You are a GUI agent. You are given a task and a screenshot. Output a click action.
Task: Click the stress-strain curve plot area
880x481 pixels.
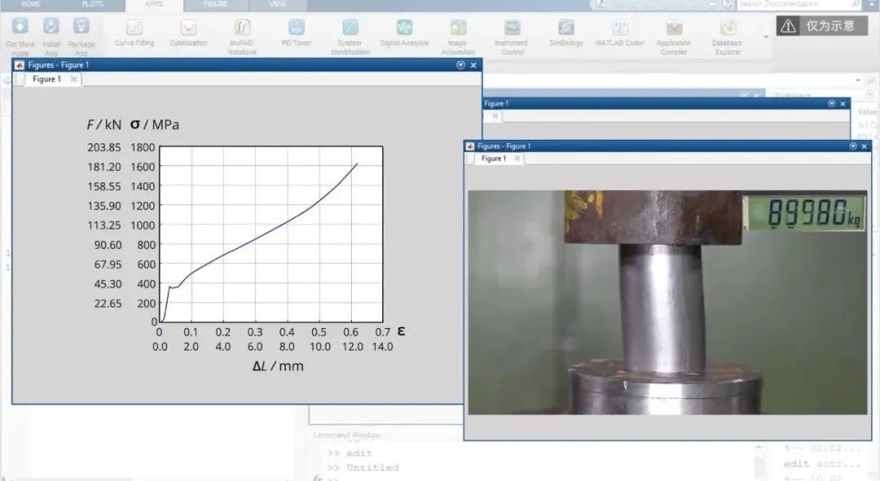271,234
